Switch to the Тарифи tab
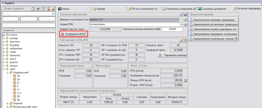Screen dimensions: 262x108 click(101, 9)
